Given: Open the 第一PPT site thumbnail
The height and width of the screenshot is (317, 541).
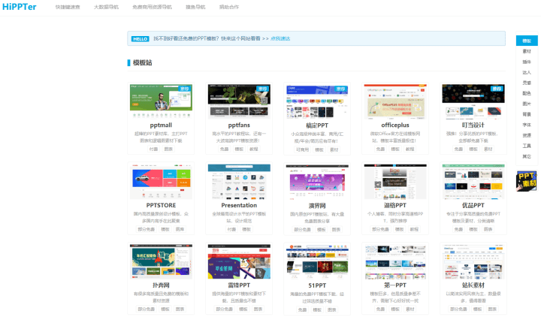Looking at the screenshot, I should (395, 261).
